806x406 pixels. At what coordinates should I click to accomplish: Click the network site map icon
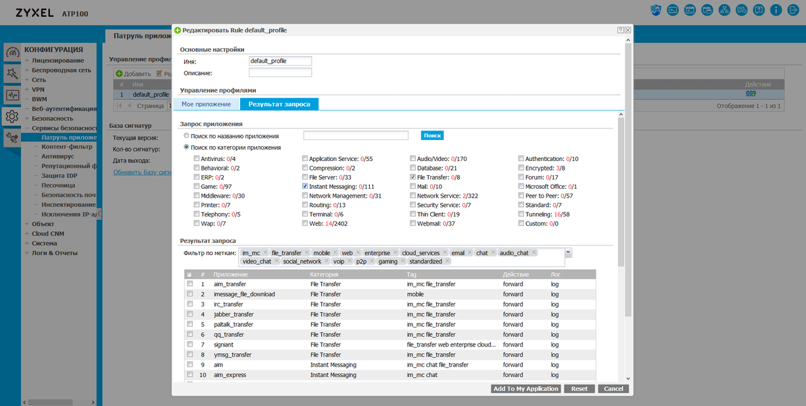[724, 9]
